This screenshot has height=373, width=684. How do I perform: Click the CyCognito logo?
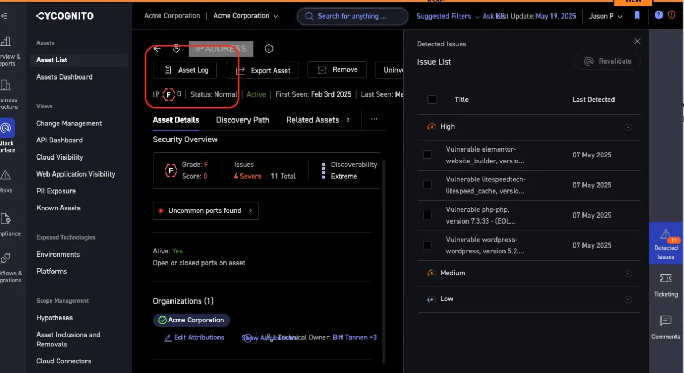(65, 16)
